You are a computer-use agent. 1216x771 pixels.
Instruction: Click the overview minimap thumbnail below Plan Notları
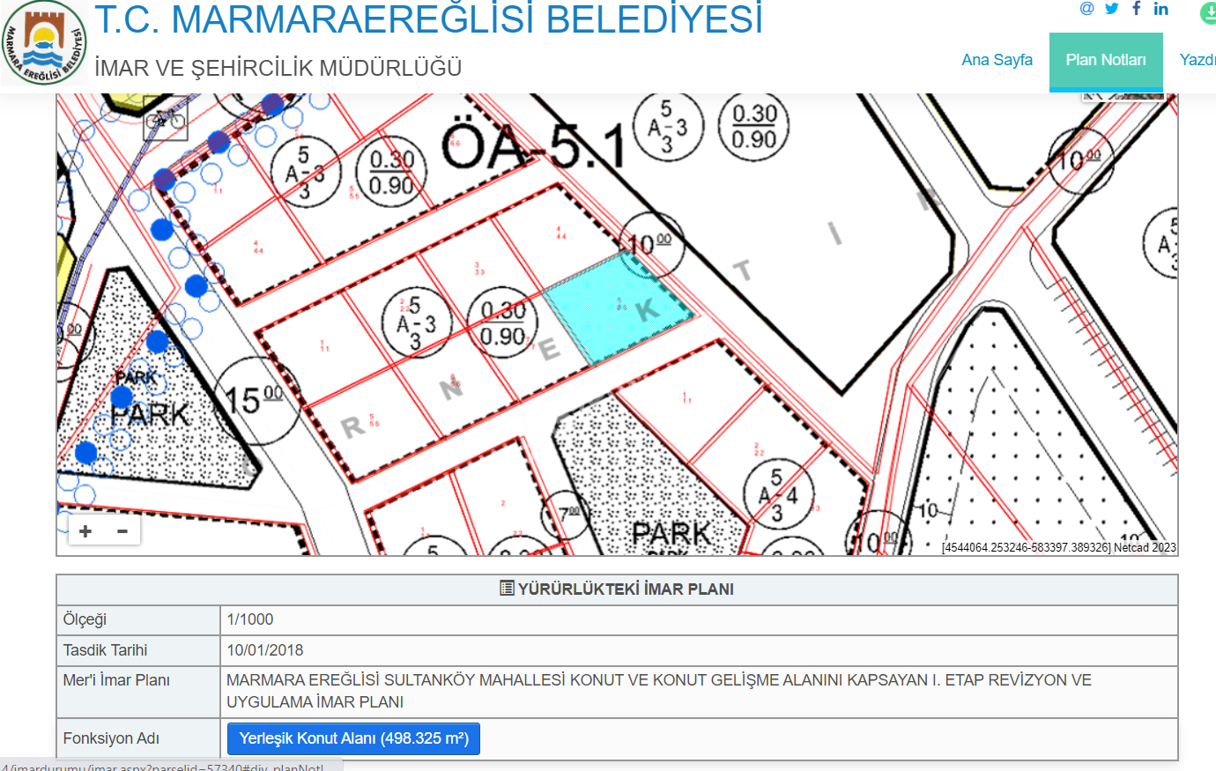point(1122,96)
